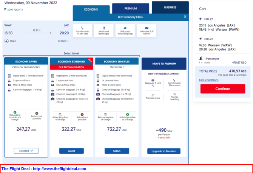The image size is (253, 173).
Task: Click the Semi Flex refund possible green icon
Action: (x=128, y=114)
